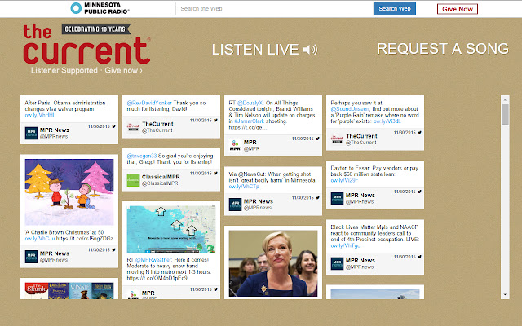Open snow band weather map image
This screenshot has height=326, width=522.
(171, 229)
